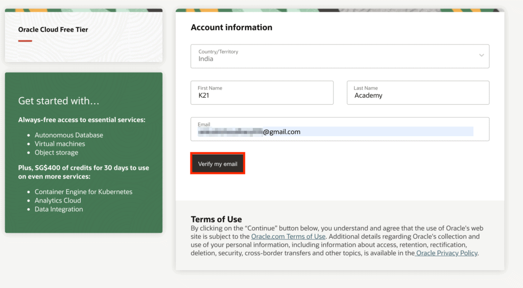Click the SG$400 credits description text
The width and height of the screenshot is (523, 288).
[83, 172]
